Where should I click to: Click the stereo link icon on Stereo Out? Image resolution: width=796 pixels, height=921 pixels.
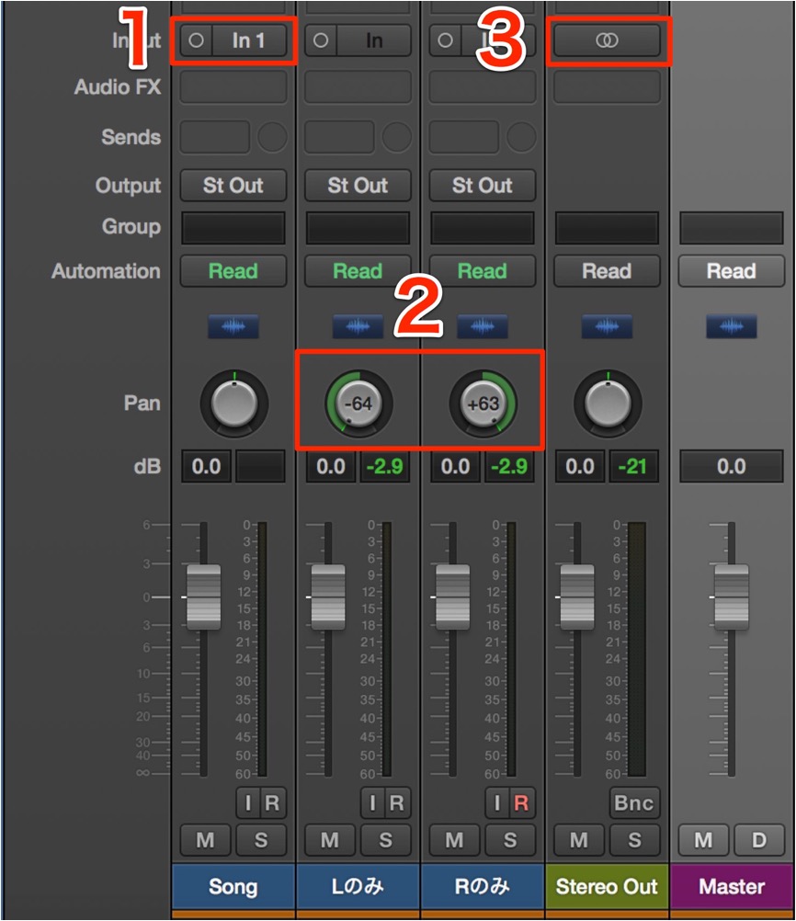coord(607,40)
